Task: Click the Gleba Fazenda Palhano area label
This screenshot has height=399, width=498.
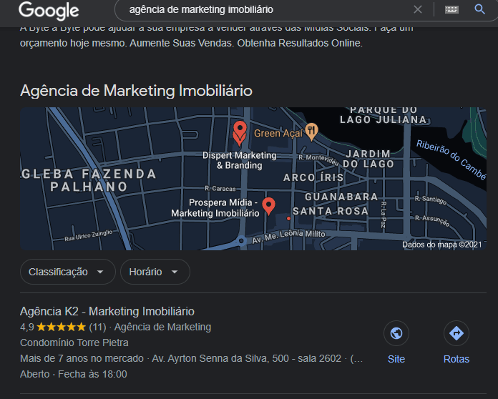Action: [89, 180]
